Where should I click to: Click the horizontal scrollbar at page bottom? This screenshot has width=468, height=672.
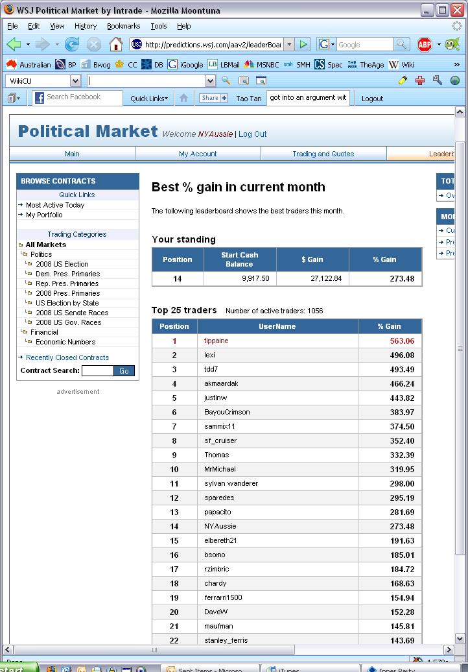point(154,649)
